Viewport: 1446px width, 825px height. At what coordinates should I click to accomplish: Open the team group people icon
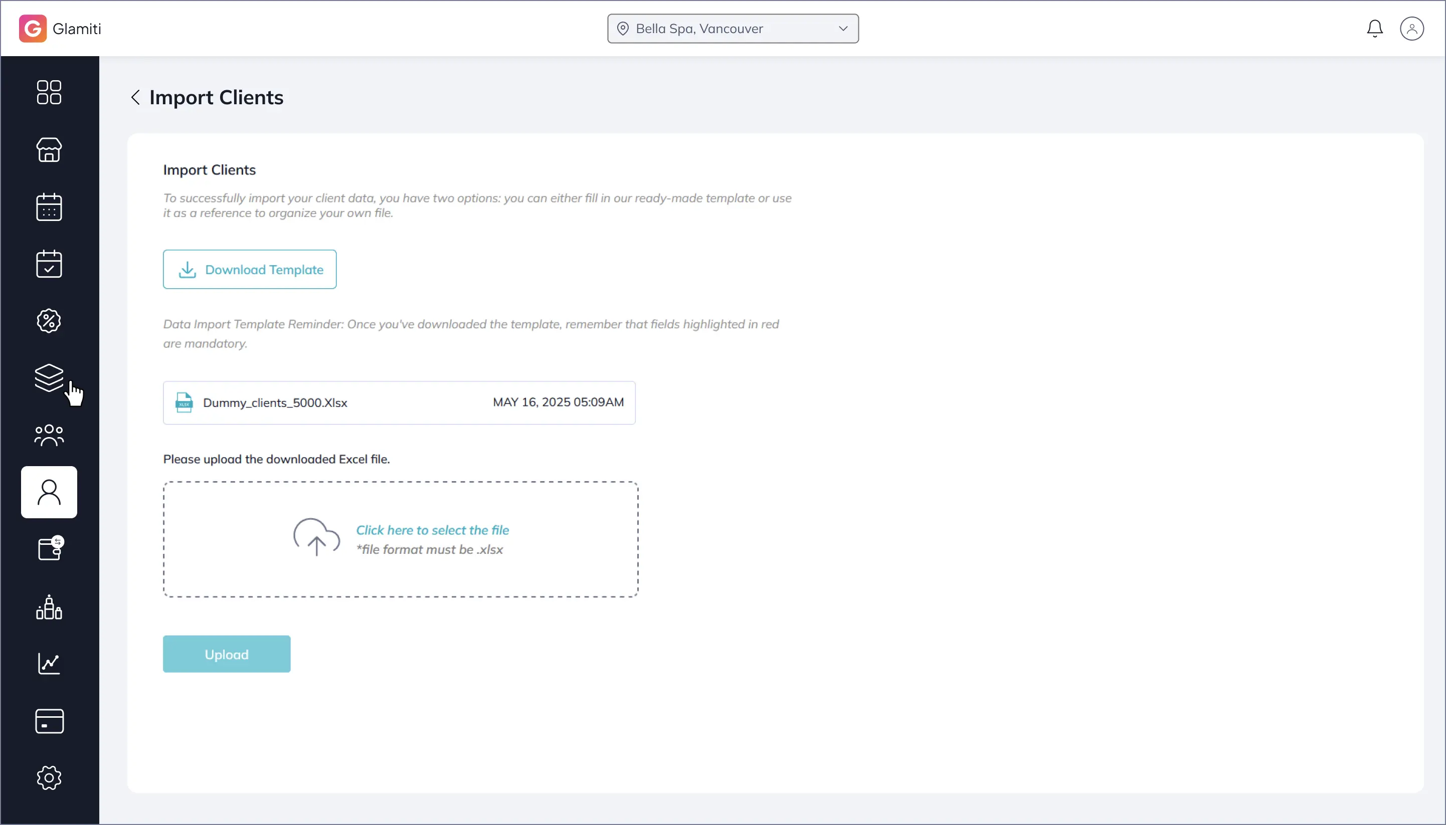tap(49, 435)
